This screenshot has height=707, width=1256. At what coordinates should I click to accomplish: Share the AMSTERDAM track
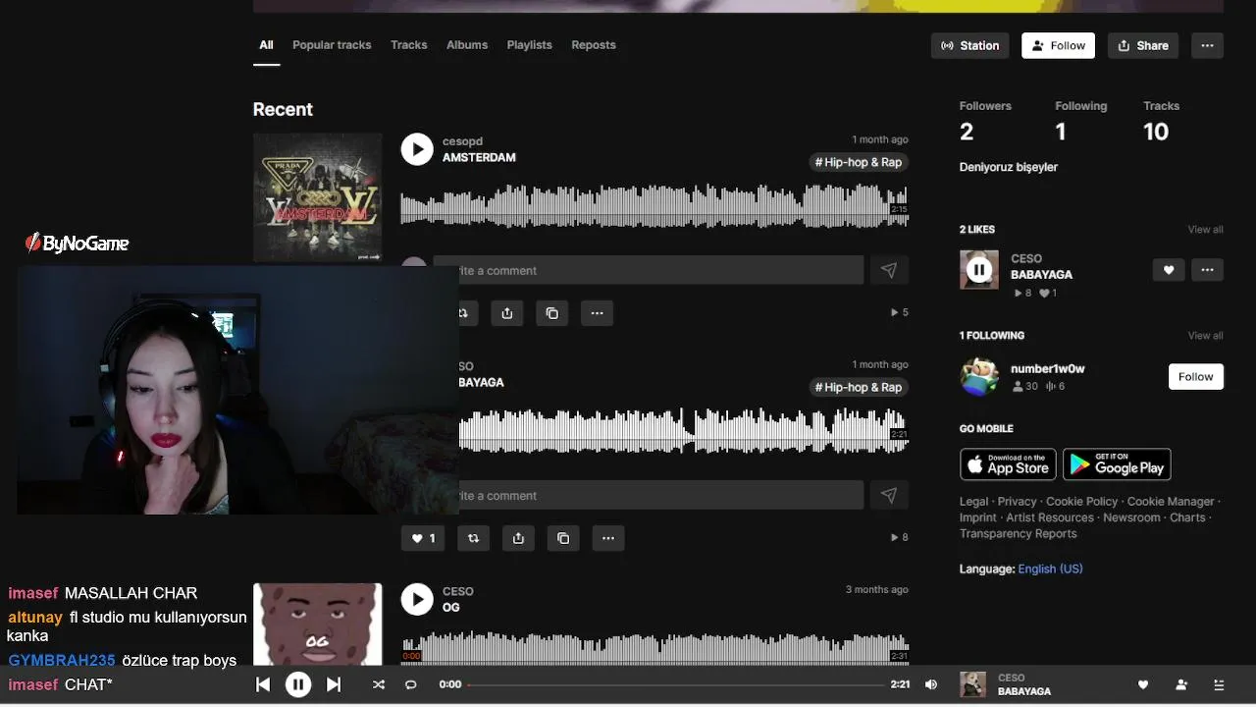[x=507, y=313]
